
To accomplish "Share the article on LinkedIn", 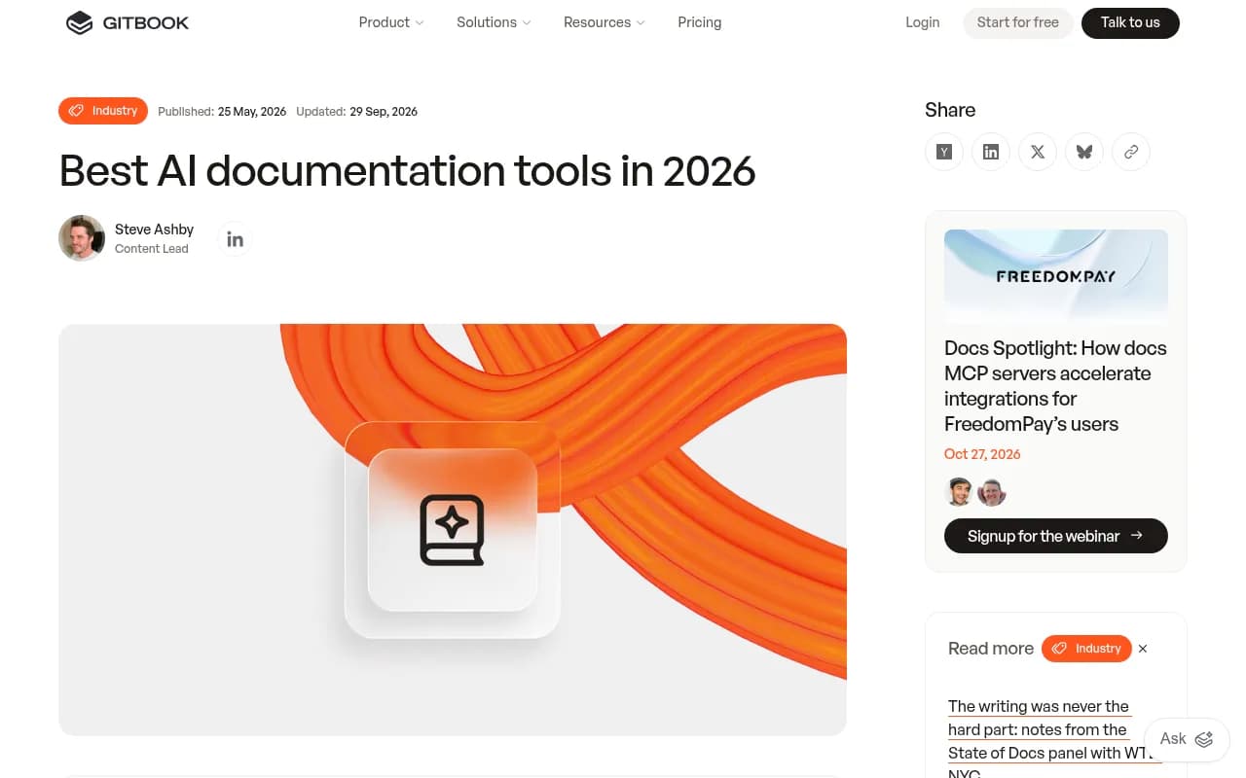I will click(x=990, y=152).
